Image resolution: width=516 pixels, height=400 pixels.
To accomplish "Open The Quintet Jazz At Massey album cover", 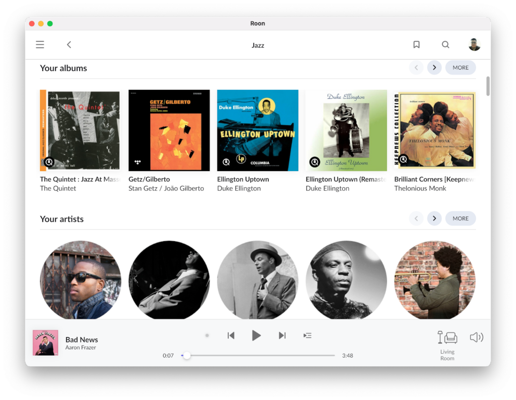I will tap(80, 130).
